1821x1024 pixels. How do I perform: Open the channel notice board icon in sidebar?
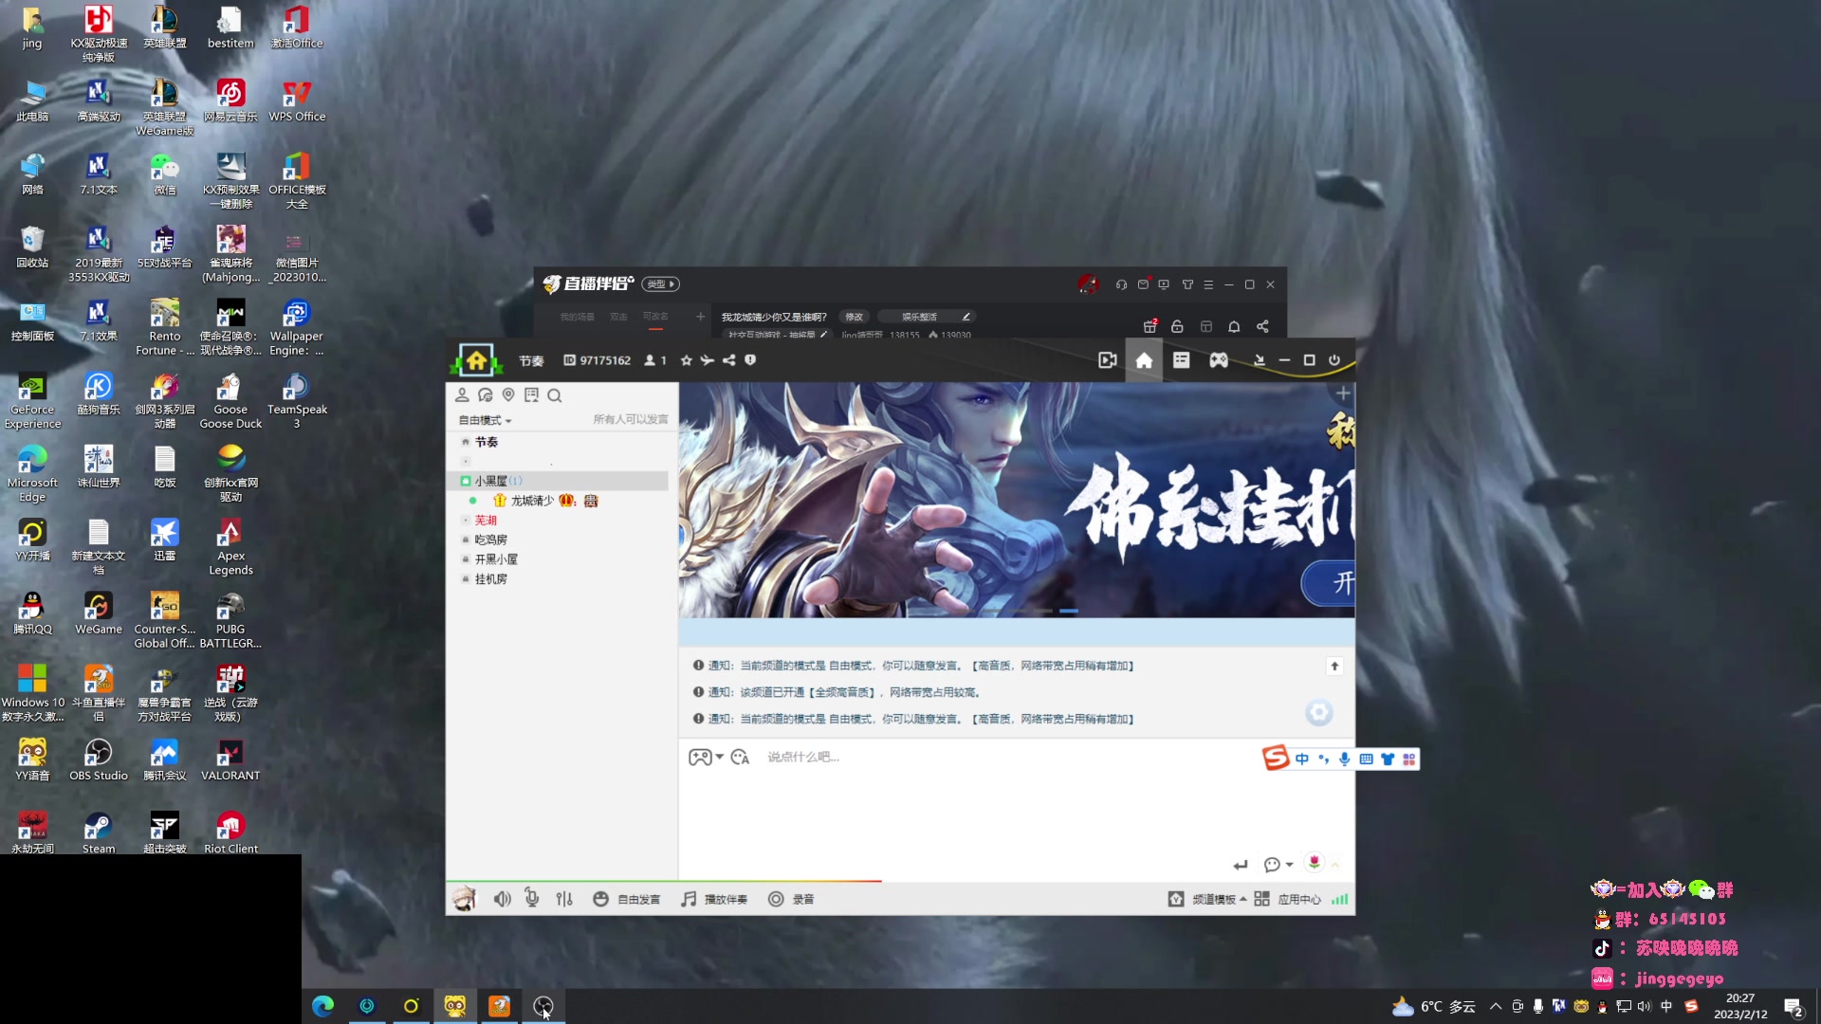531,395
